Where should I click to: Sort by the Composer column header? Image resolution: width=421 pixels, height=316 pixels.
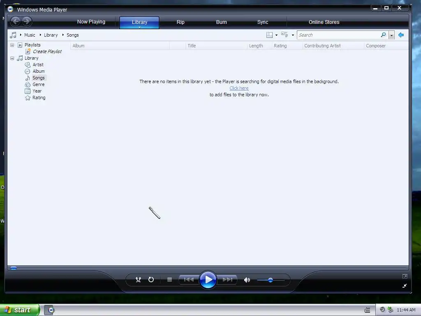pyautogui.click(x=386, y=46)
